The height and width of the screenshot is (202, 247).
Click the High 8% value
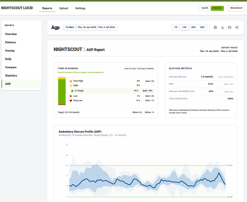click(x=138, y=85)
